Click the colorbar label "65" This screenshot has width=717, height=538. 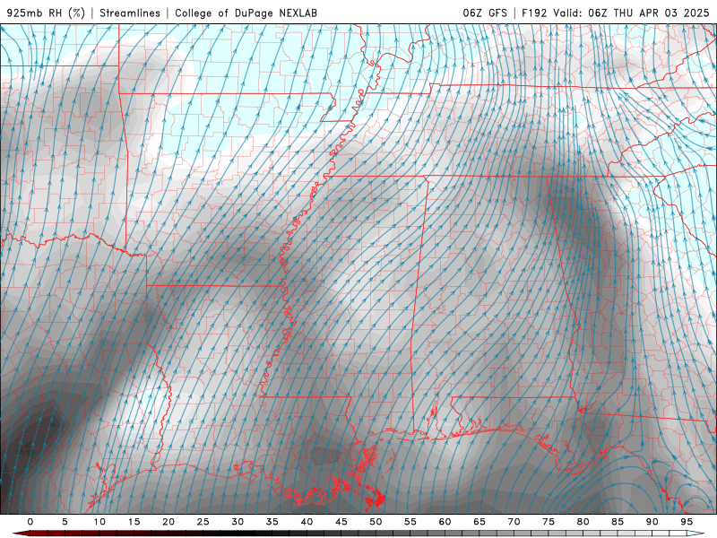(x=479, y=522)
